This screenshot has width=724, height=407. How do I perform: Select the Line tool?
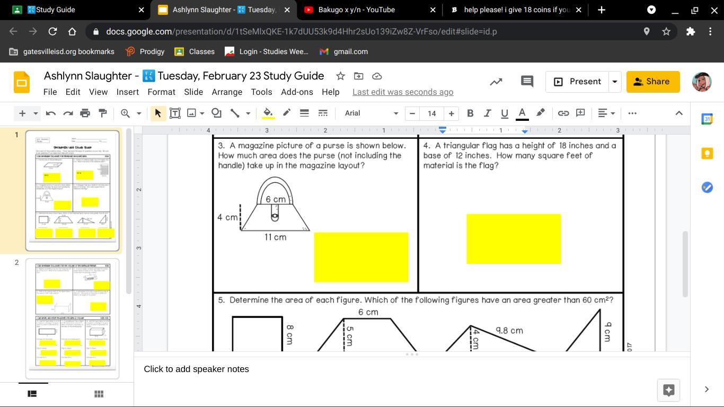point(235,113)
